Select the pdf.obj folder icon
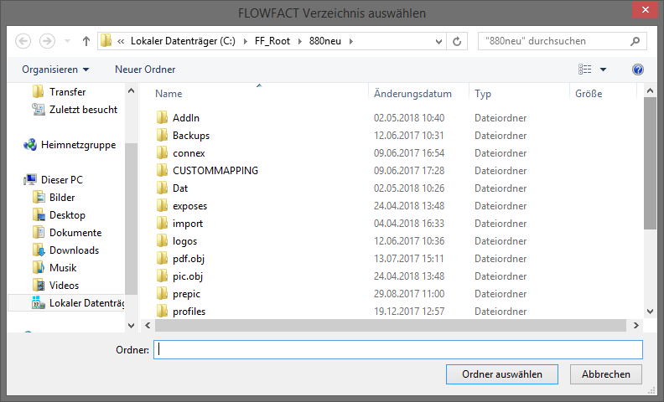This screenshot has height=402, width=664. point(162,258)
